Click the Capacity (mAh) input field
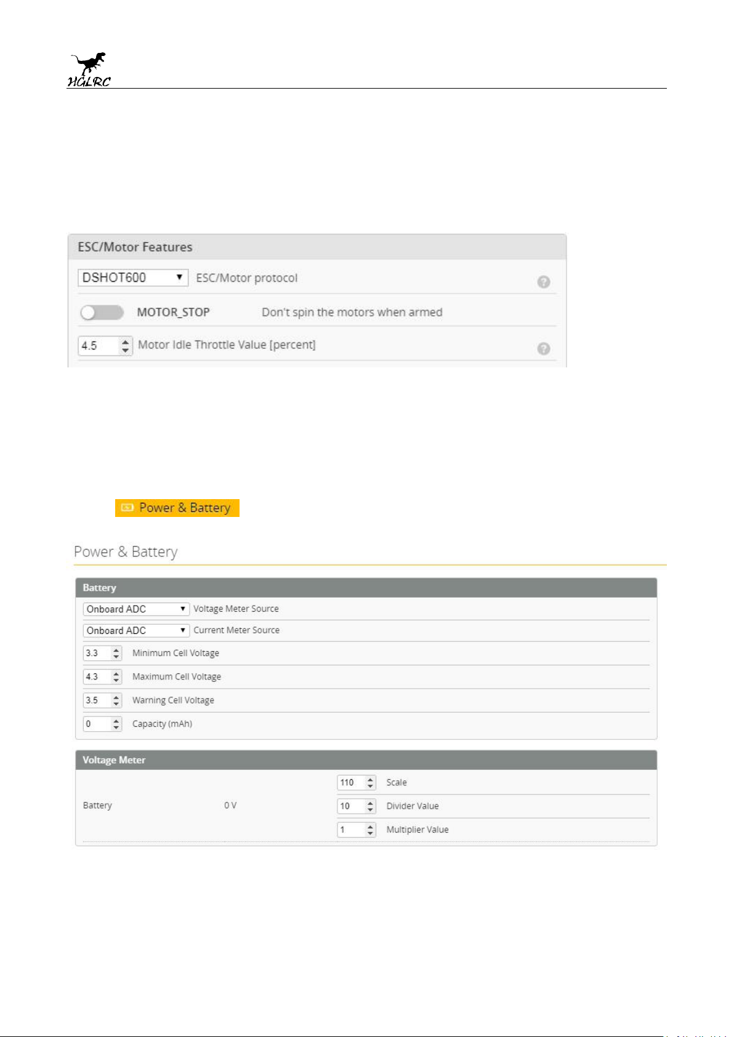 point(97,724)
